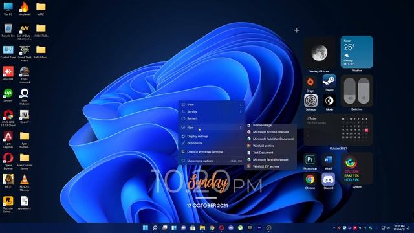Screen dimensions: 414x233
Task: Open This PC desktop icon
Action: (x=8, y=8)
